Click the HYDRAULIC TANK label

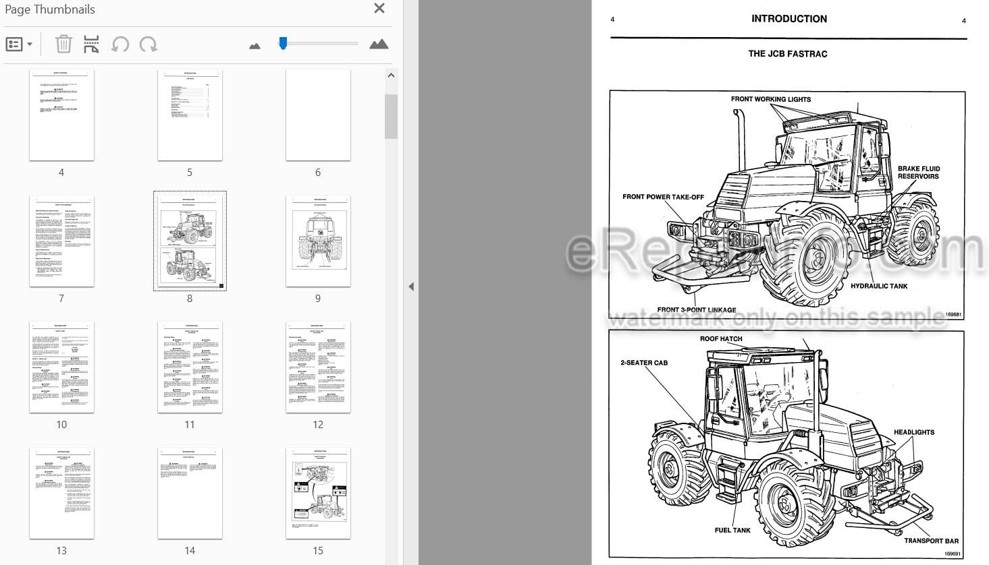click(x=879, y=286)
